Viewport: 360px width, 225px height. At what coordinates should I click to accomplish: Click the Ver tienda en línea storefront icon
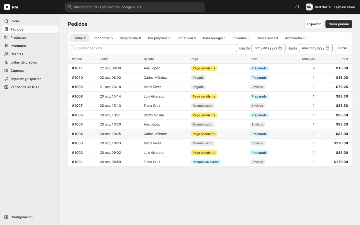(x=6, y=87)
